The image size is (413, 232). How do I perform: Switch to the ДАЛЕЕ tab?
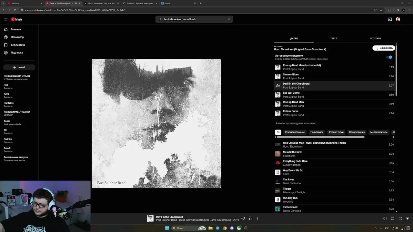(294, 38)
